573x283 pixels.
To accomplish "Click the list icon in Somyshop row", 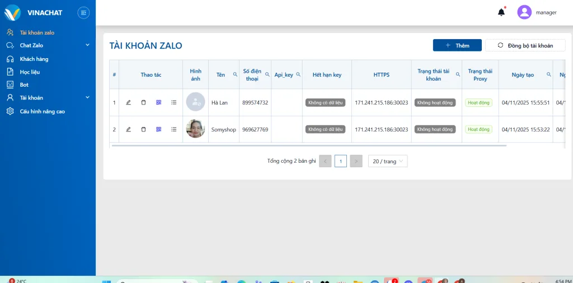I will 173,129.
